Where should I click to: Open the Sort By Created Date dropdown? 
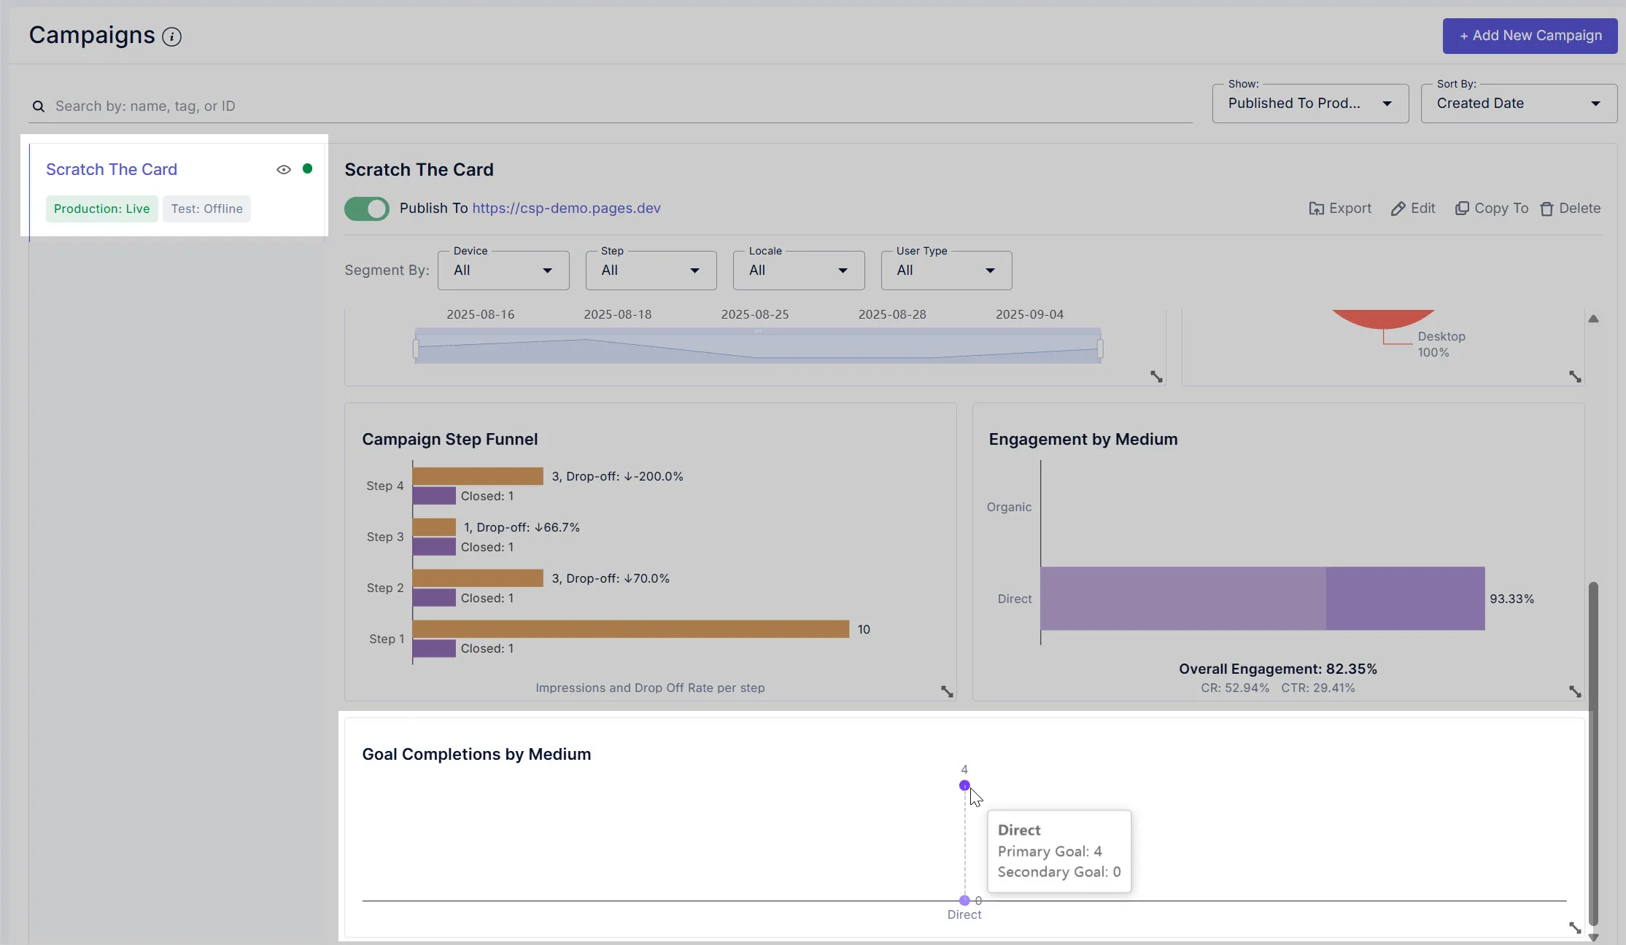[1518, 104]
